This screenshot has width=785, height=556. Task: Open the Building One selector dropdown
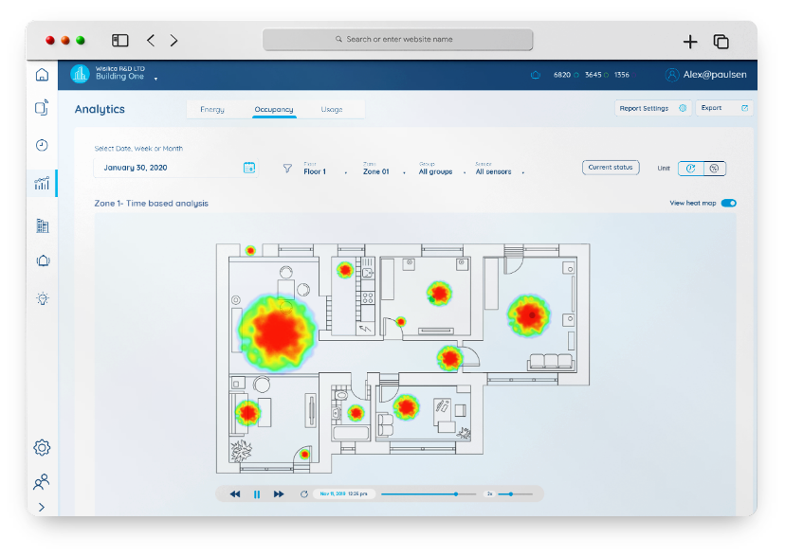(x=155, y=79)
